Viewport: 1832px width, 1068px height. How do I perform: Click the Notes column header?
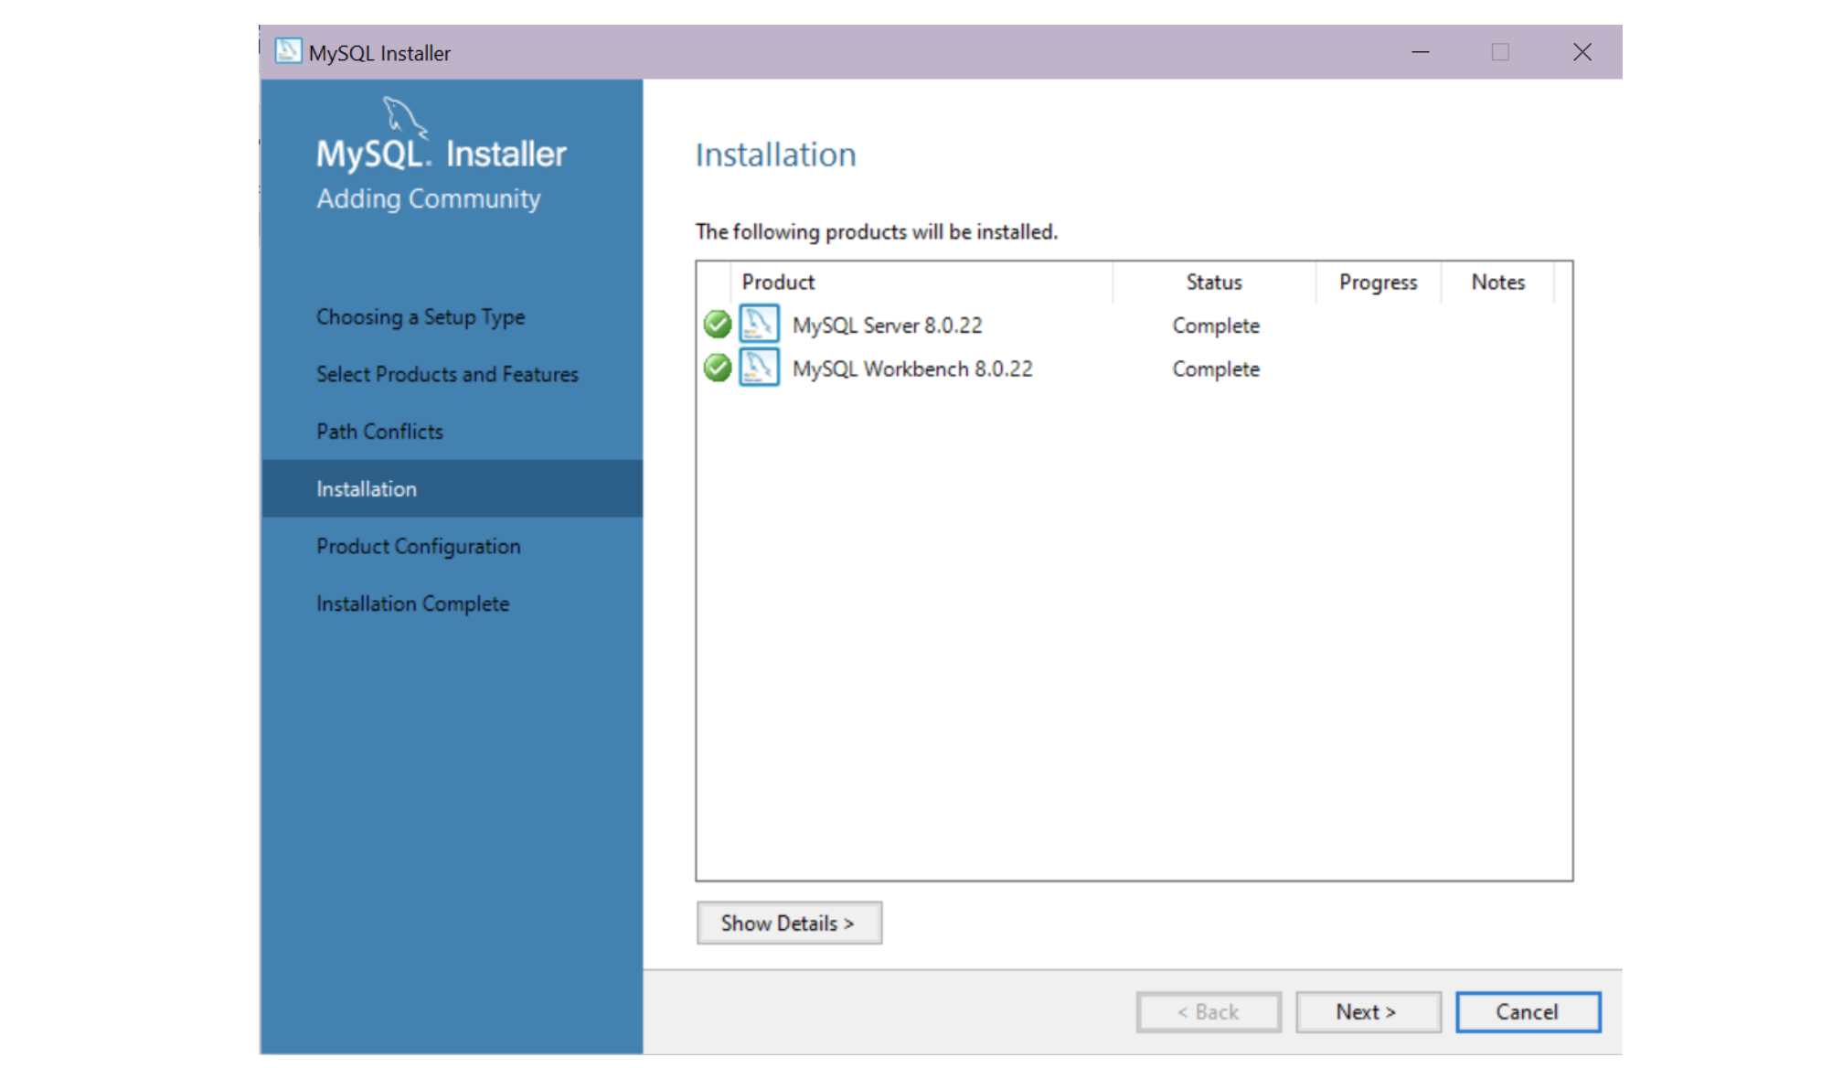tap(1498, 283)
